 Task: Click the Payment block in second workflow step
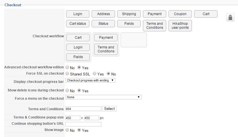tap(106, 38)
